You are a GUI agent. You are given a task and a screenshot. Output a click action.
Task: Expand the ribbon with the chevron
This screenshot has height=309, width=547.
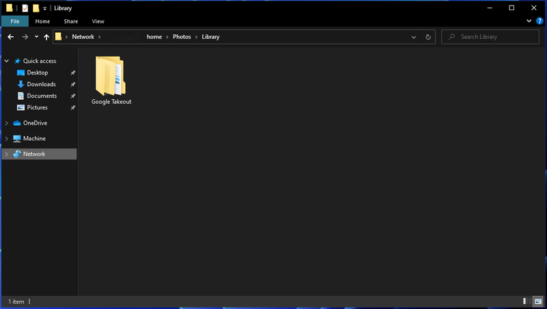(529, 21)
